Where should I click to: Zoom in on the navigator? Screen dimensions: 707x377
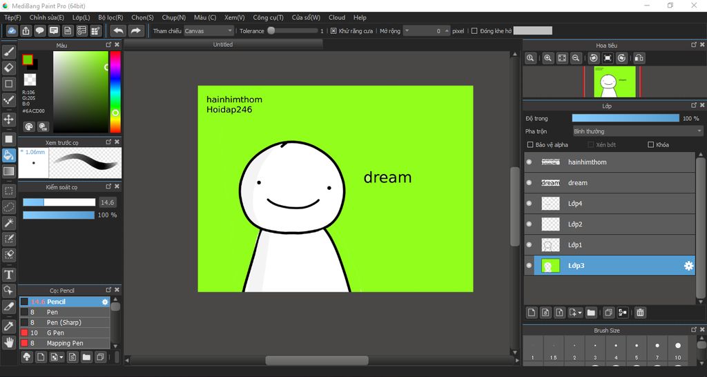click(548, 58)
